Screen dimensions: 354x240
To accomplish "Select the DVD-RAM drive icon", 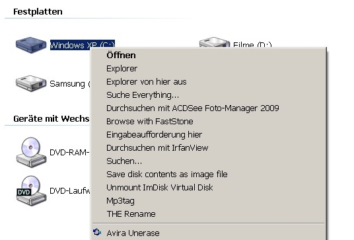I will point(31,152).
